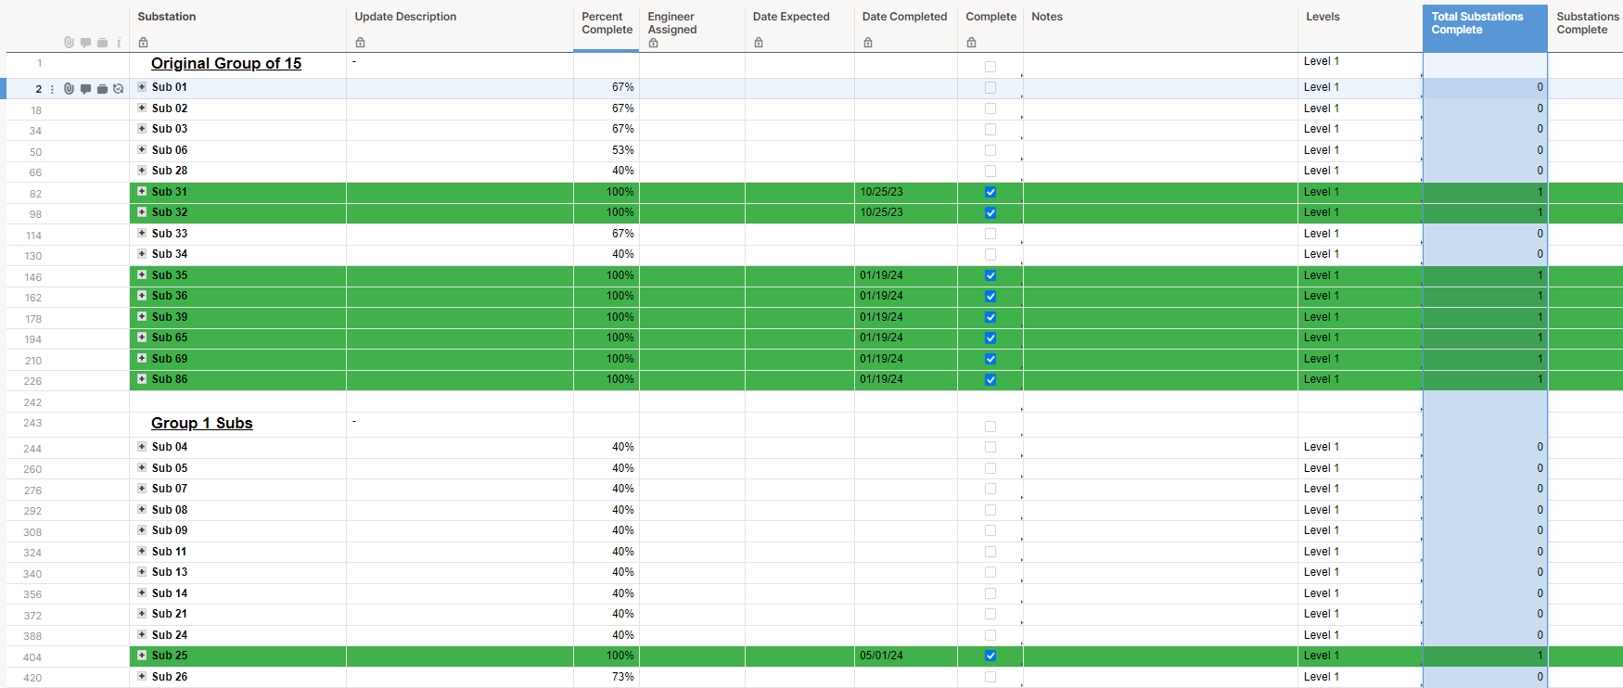Image resolution: width=1623 pixels, height=688 pixels.
Task: Click the 100% value for Sub 65
Action: [x=620, y=338]
